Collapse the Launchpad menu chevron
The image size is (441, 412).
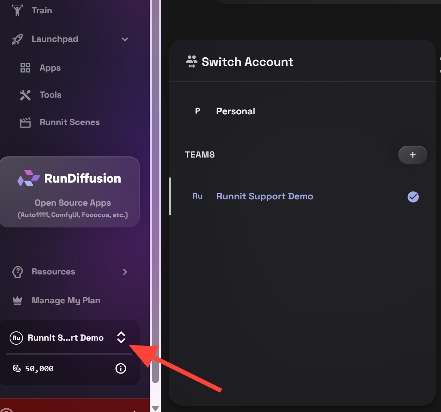pos(125,39)
